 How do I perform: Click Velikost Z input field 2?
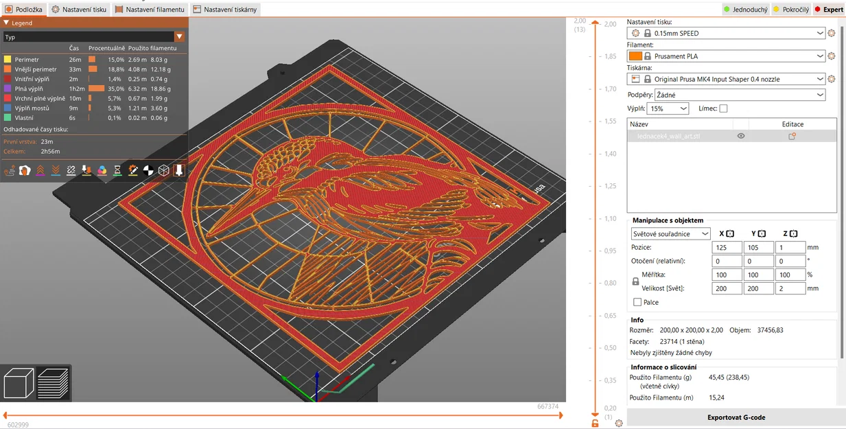point(790,289)
